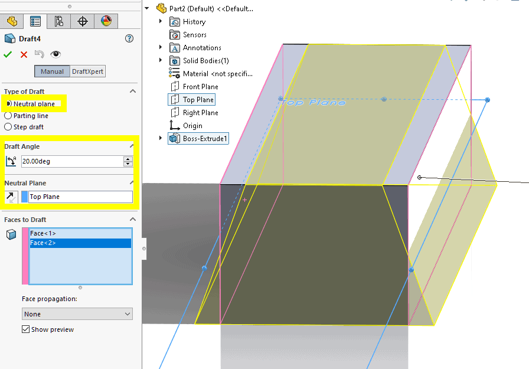The height and width of the screenshot is (369, 529).
Task: Cancel the draft with red X
Action: [24, 54]
